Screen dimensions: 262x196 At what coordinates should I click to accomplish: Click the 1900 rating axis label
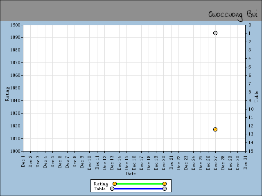click(x=15, y=25)
